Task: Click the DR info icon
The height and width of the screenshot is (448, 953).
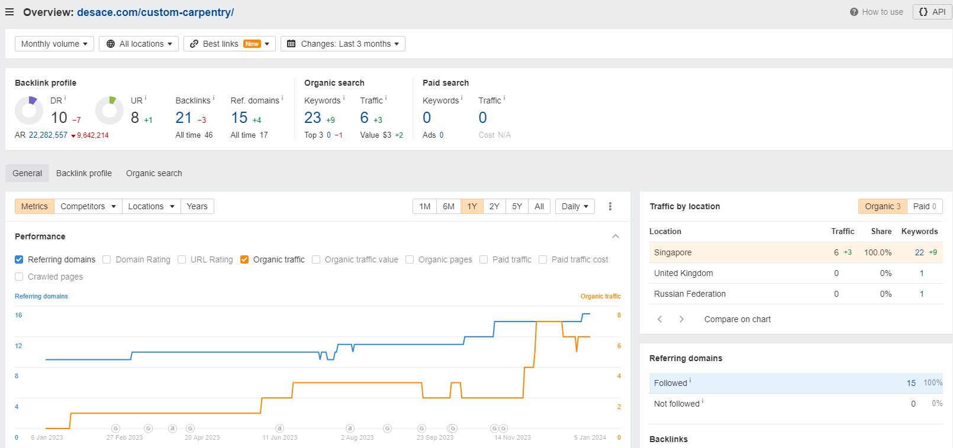Action: point(65,98)
